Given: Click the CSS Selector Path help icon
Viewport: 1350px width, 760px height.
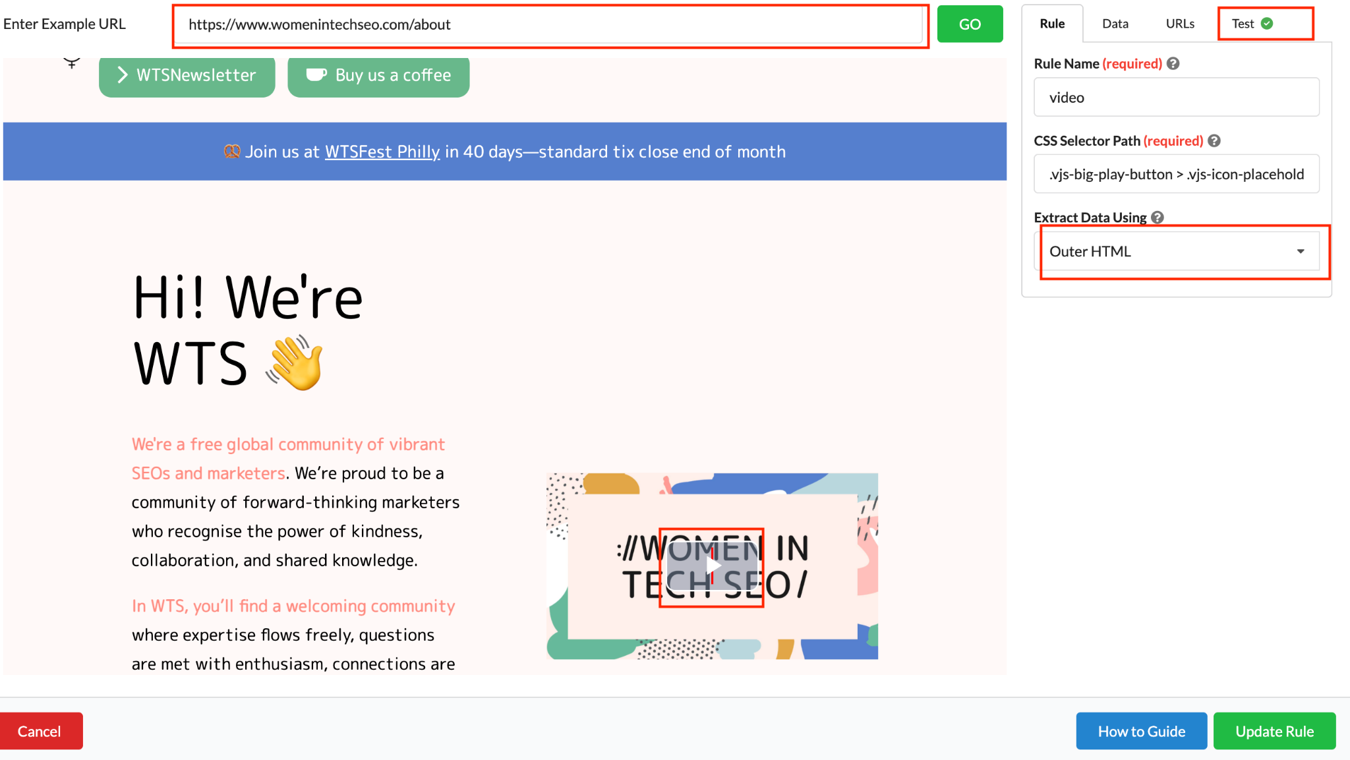Looking at the screenshot, I should tap(1214, 140).
